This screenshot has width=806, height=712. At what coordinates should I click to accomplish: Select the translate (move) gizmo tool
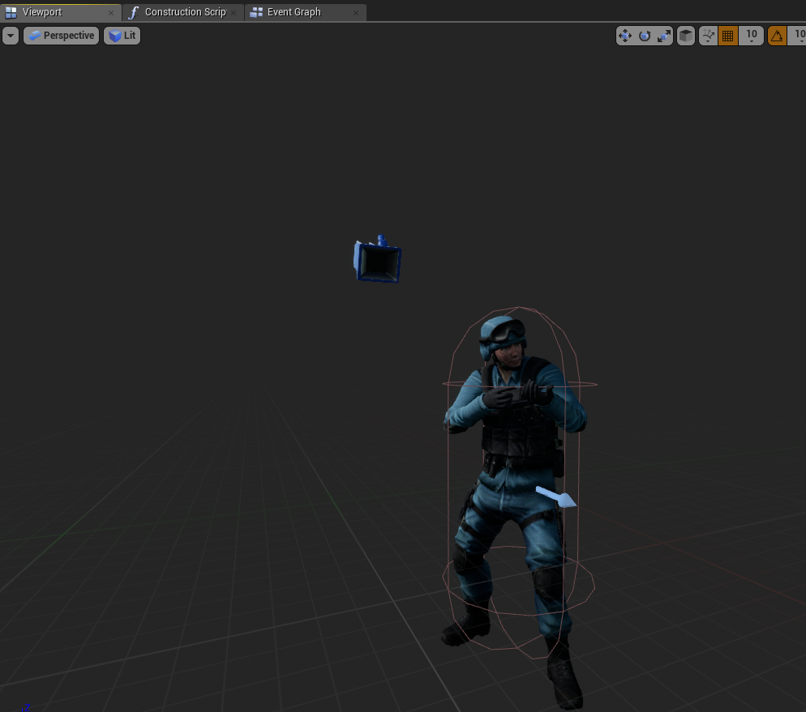coord(625,36)
